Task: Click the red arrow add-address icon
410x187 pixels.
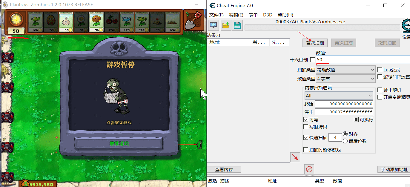Action: 295,157
